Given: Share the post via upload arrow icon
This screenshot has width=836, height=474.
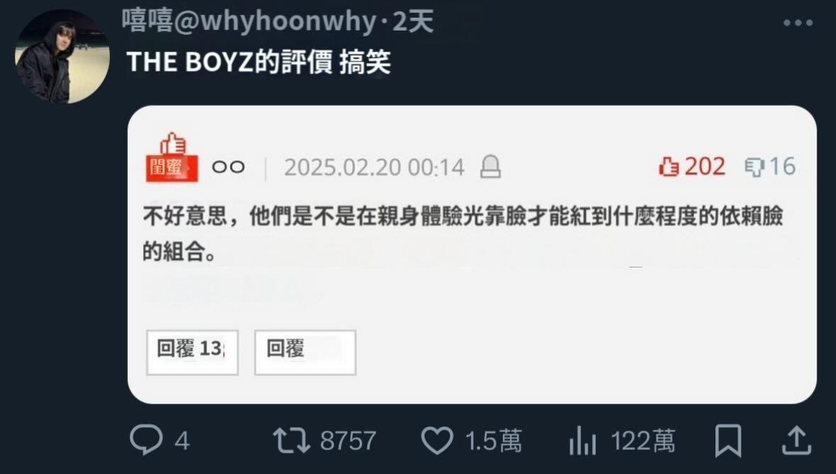Looking at the screenshot, I should pos(796,441).
